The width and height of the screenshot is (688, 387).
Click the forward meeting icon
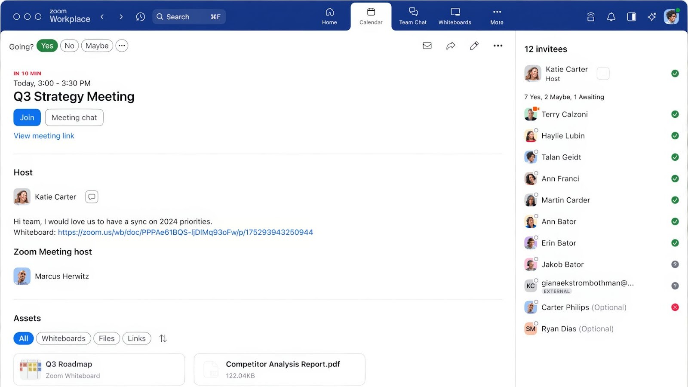(x=451, y=46)
